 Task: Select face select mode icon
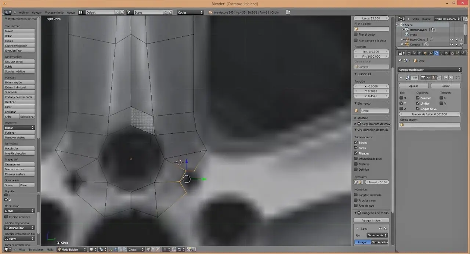[158, 249]
